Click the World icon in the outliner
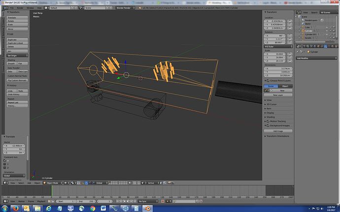The height and width of the screenshot is (212, 340). click(x=303, y=24)
